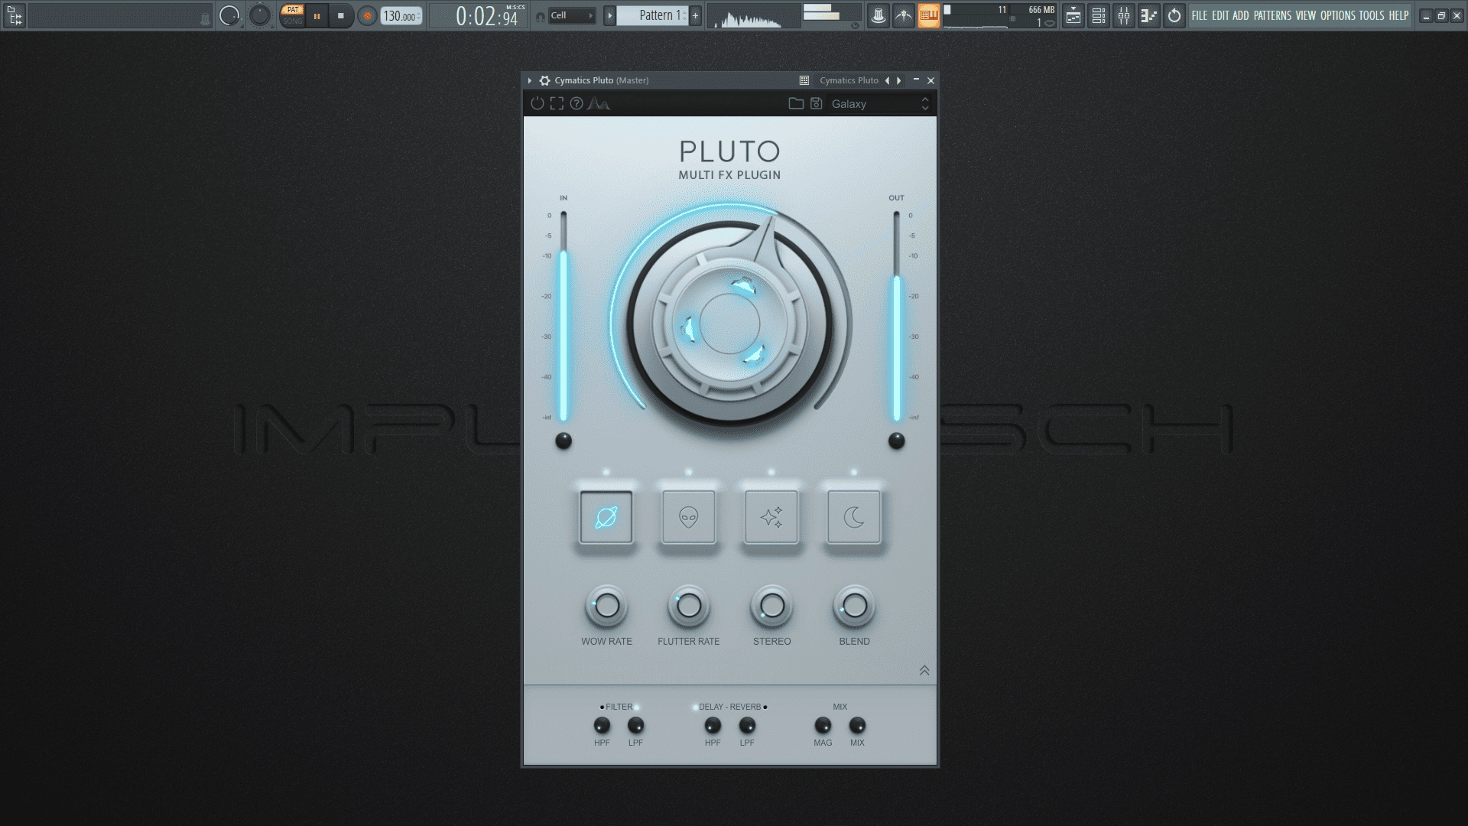Click the spectrum waveform icon in Pluto header
The image size is (1468, 826).
click(x=599, y=103)
